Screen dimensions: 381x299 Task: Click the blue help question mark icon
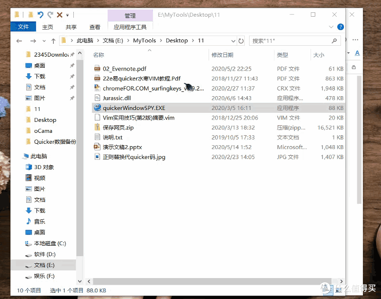coord(341,27)
